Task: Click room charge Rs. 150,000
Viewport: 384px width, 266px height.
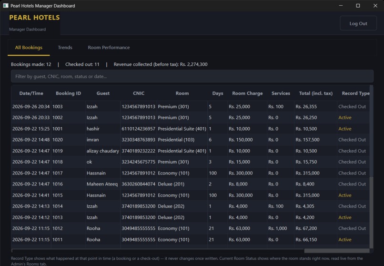Action: (x=241, y=140)
